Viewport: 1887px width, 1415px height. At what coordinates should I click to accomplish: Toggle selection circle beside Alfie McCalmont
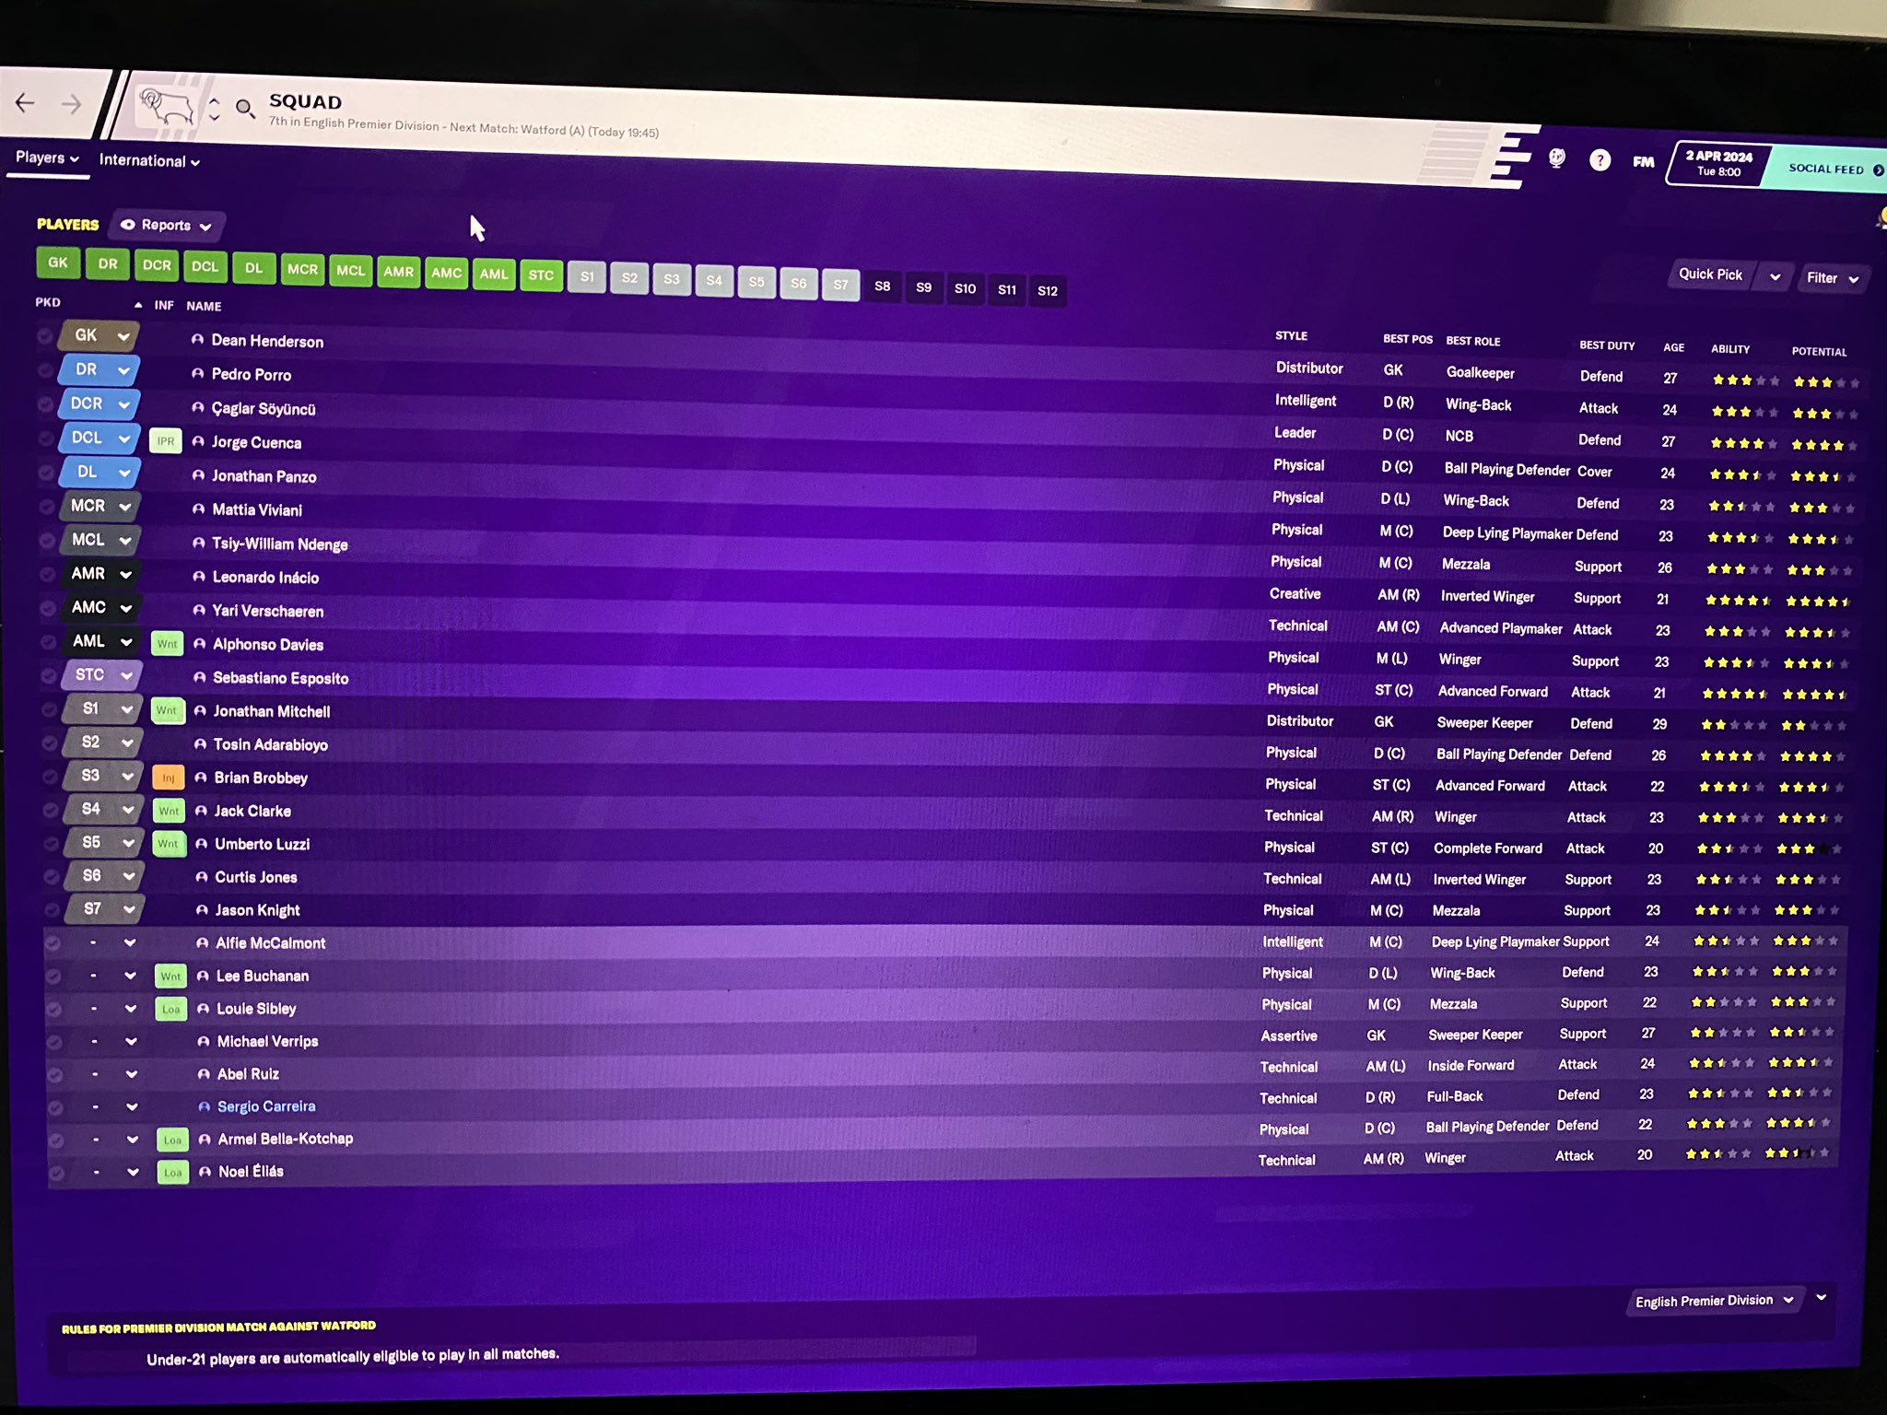53,942
